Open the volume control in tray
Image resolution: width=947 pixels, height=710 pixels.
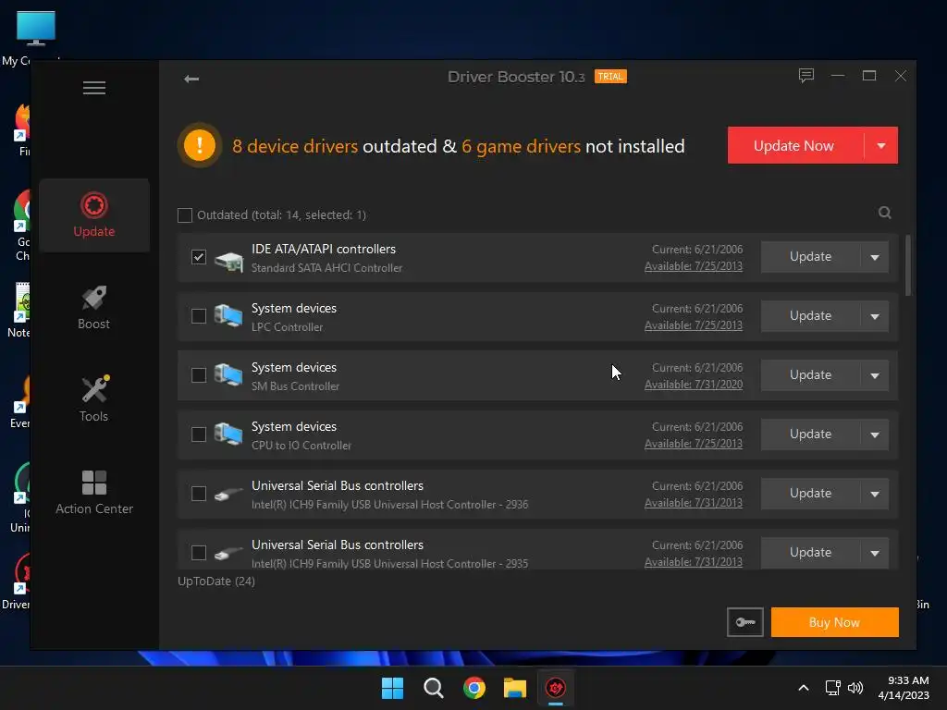855,688
